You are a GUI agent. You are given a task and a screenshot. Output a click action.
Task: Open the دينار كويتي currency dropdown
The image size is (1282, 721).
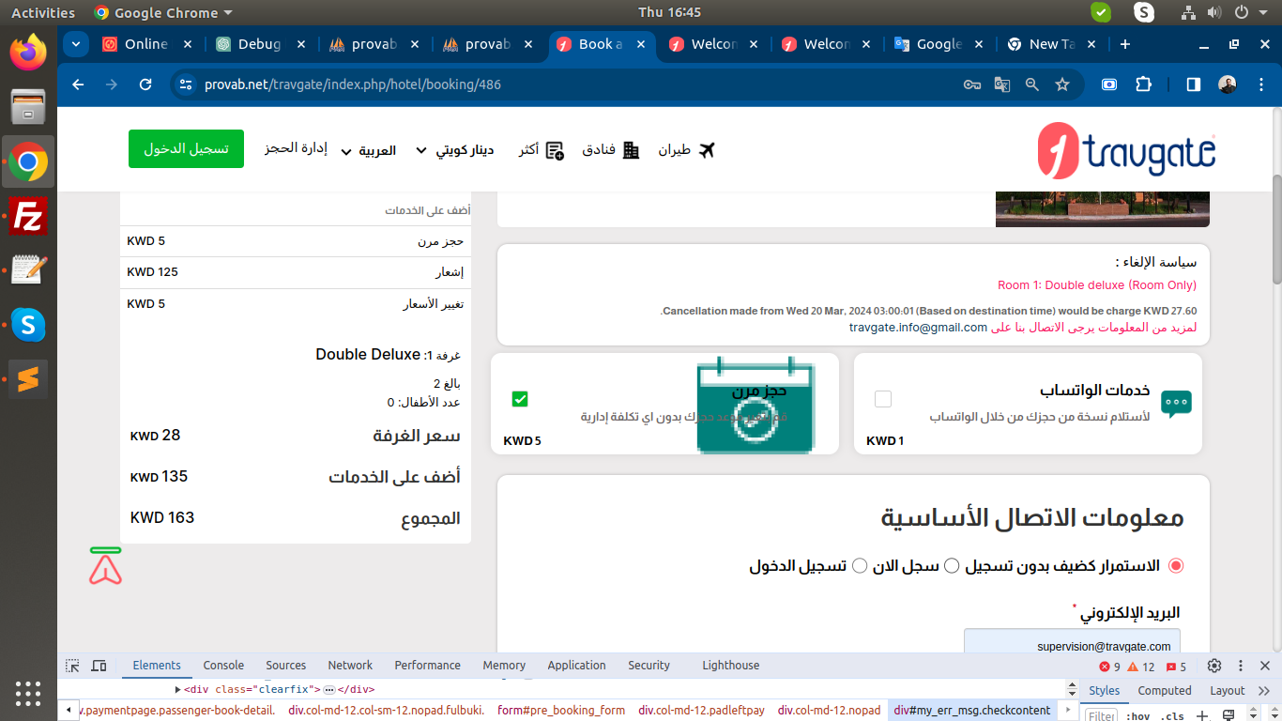click(455, 150)
